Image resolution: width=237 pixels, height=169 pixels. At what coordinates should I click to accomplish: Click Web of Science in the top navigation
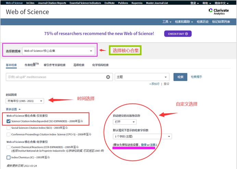[x=14, y=3]
